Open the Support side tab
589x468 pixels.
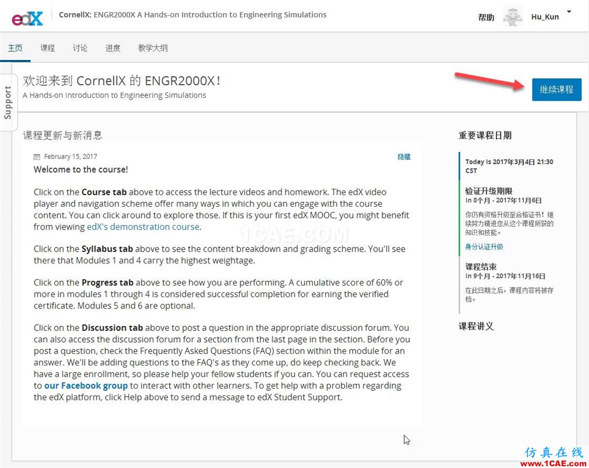[7, 102]
